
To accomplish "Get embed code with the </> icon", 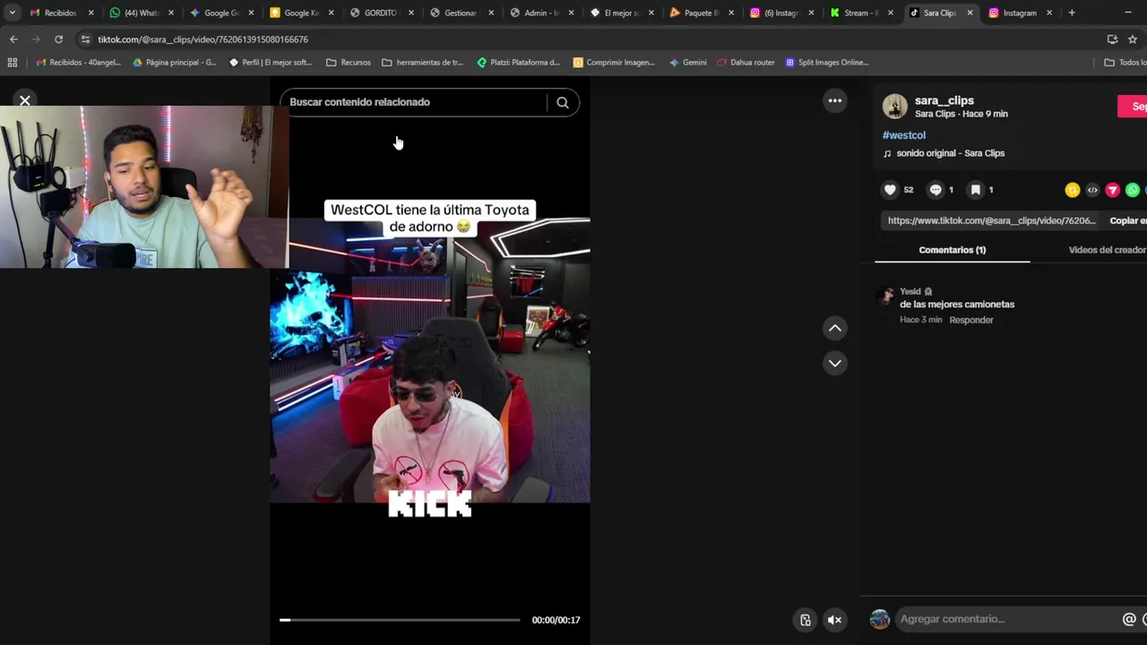I will click(1092, 190).
